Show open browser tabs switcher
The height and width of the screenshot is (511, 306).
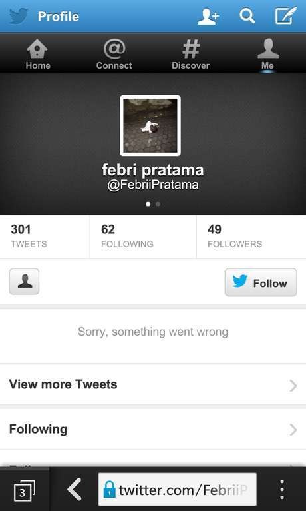25,490
